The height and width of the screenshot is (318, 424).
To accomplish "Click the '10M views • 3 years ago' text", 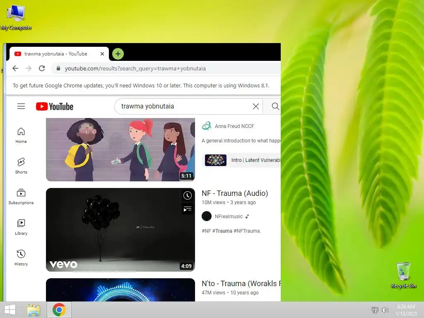I will tap(229, 202).
